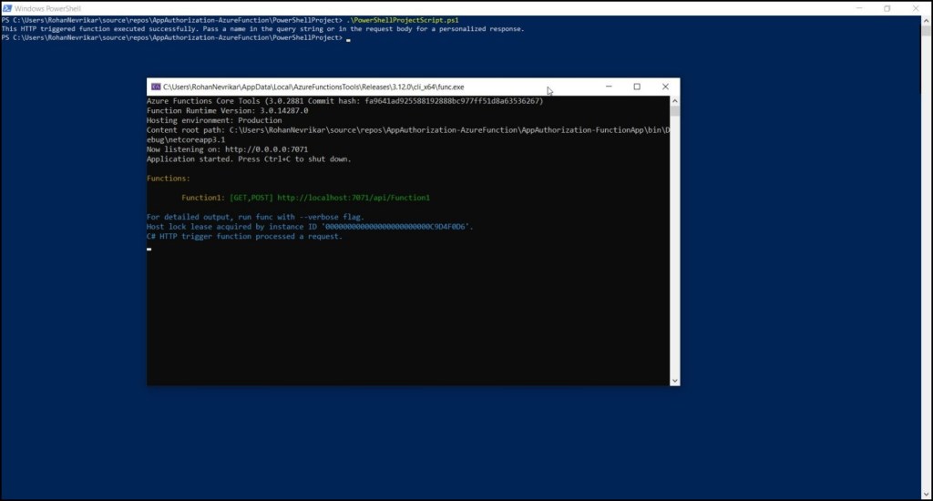Close the Windows PowerShell window
The image size is (933, 501).
point(918,8)
